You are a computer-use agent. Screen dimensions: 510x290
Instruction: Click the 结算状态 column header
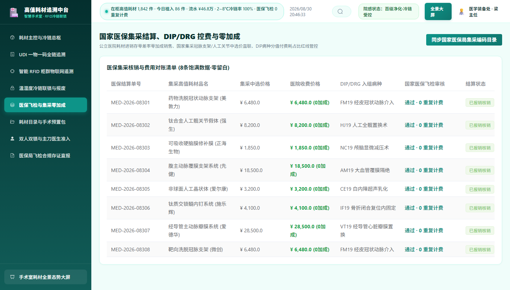(x=476, y=84)
